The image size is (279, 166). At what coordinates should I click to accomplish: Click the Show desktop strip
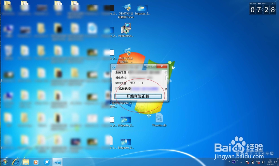pyautogui.click(x=278, y=162)
